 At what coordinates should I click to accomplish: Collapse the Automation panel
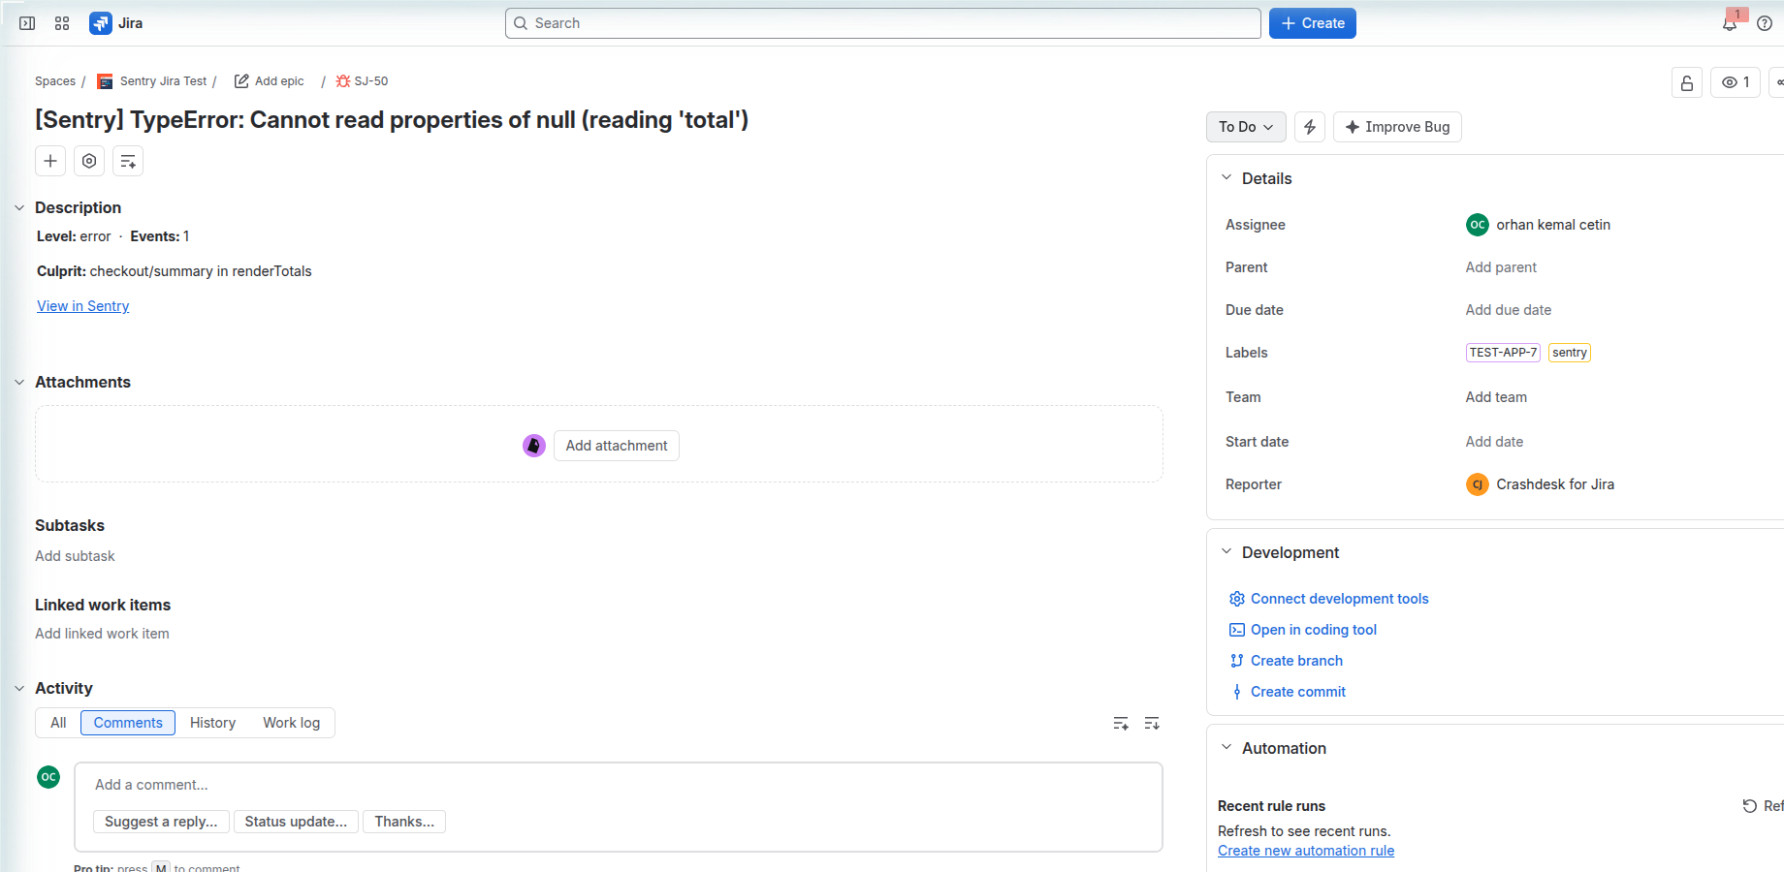tap(1226, 748)
